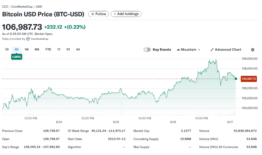Image resolution: width=262 pixels, height=155 pixels.
Task: Click the plus icon for Add holdings
Action: (115, 14)
